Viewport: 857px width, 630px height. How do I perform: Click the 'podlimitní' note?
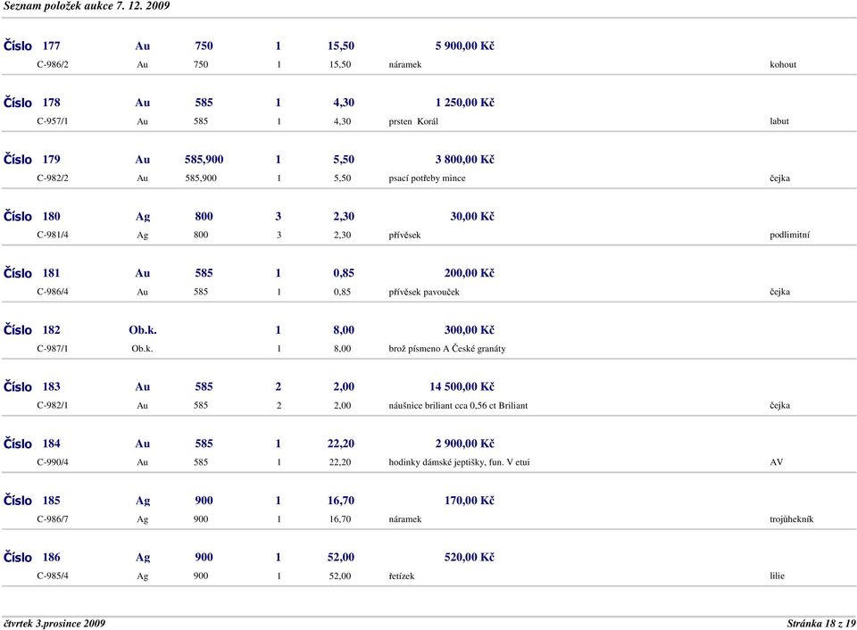tap(790, 235)
